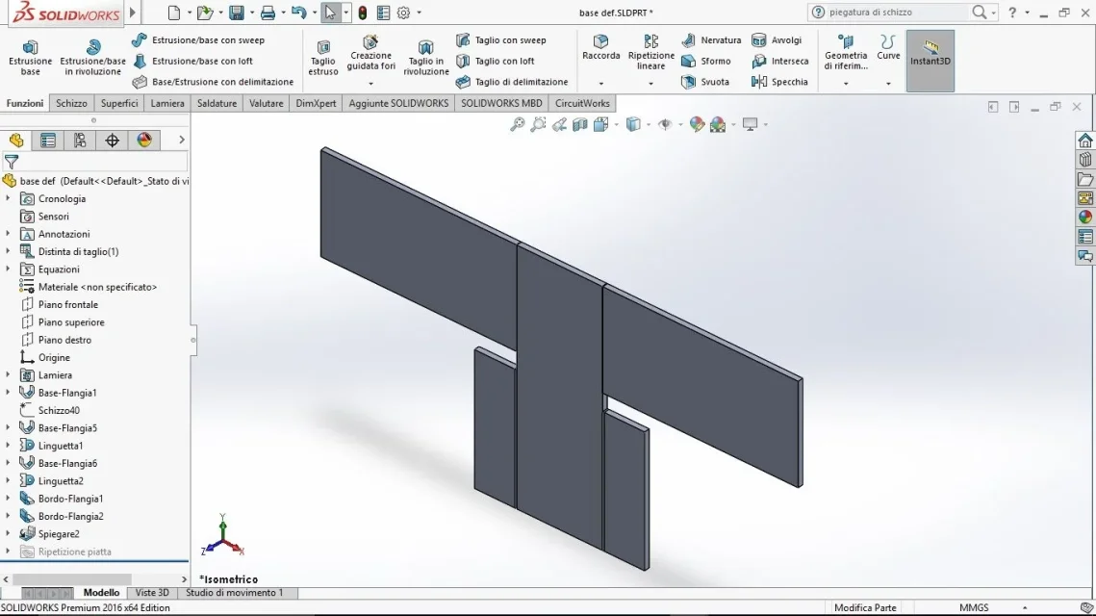This screenshot has width=1096, height=616.
Task: Open the edit appearance color sphere icon
Action: point(697,124)
